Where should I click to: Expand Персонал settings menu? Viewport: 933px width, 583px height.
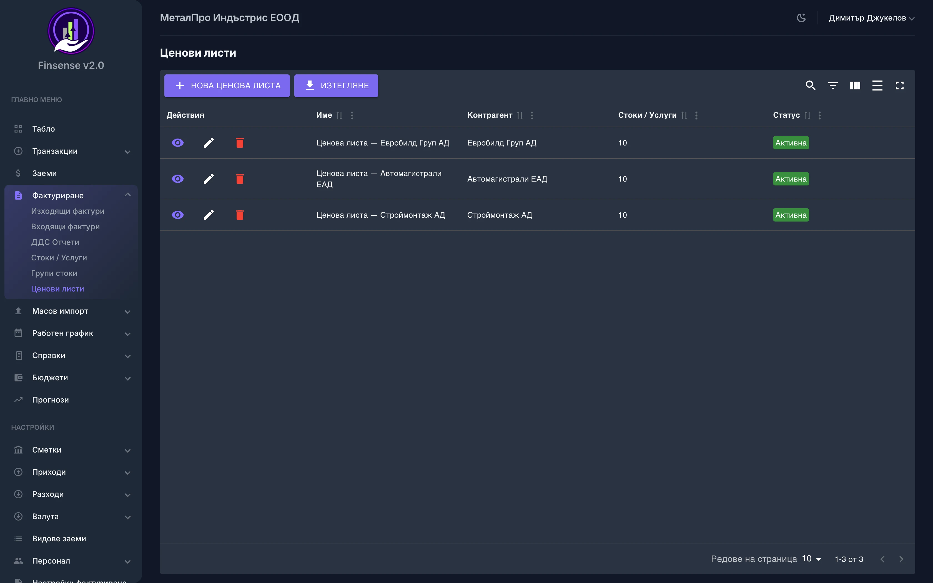71,561
